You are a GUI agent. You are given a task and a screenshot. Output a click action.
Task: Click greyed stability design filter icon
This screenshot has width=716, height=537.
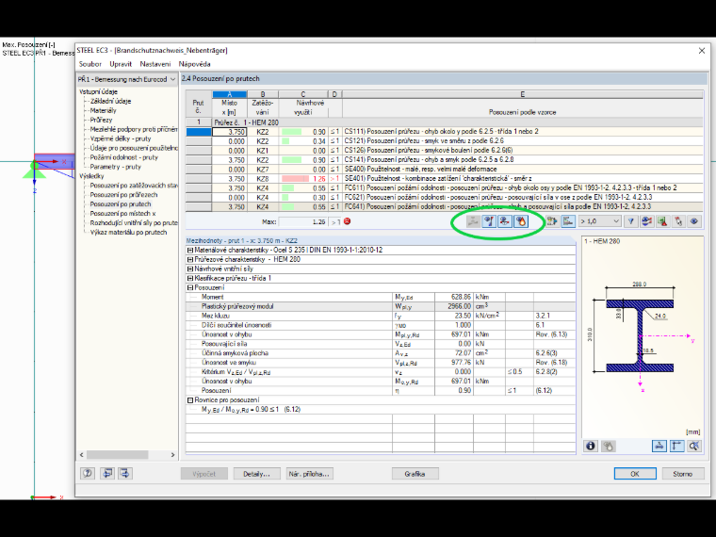point(473,221)
